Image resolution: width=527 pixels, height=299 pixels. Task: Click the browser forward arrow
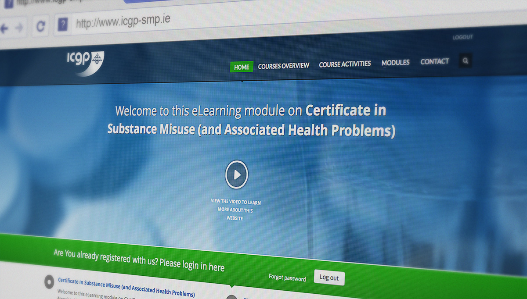pyautogui.click(x=19, y=28)
